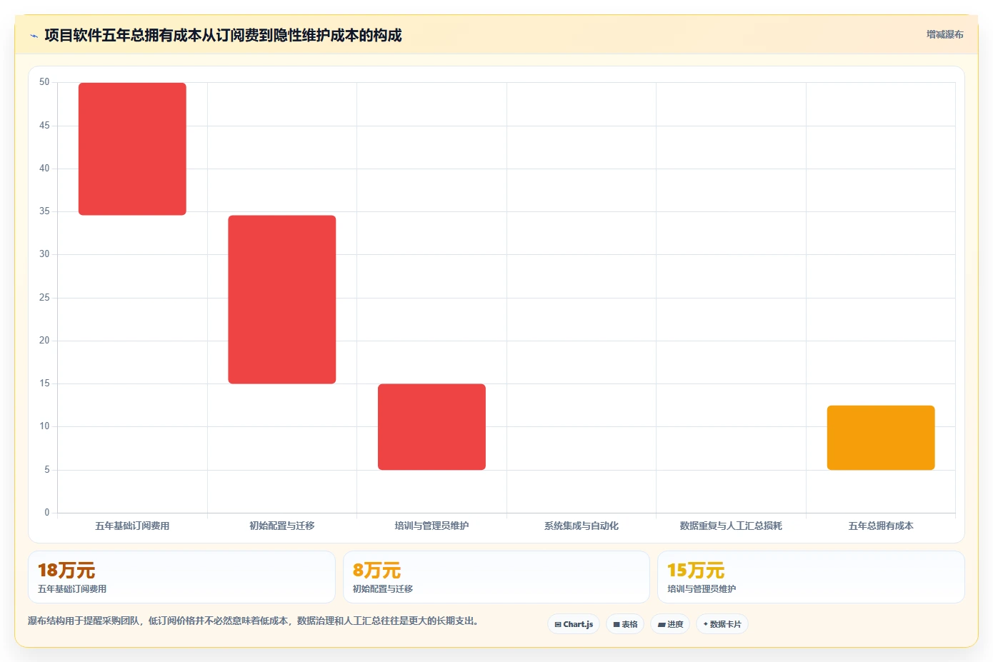Screen dimensions: 993x662
Task: Click the 数据卡片 tag chip
Action: [x=722, y=624]
